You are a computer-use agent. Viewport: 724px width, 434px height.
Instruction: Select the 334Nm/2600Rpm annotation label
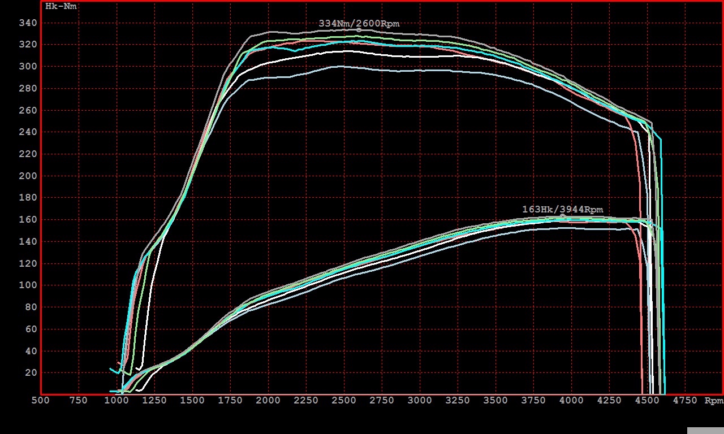(x=359, y=24)
